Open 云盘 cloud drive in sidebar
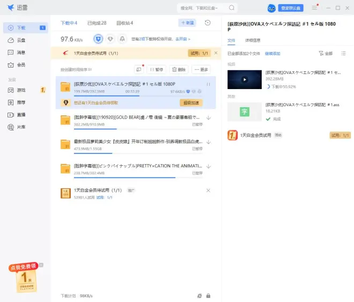 (20, 40)
